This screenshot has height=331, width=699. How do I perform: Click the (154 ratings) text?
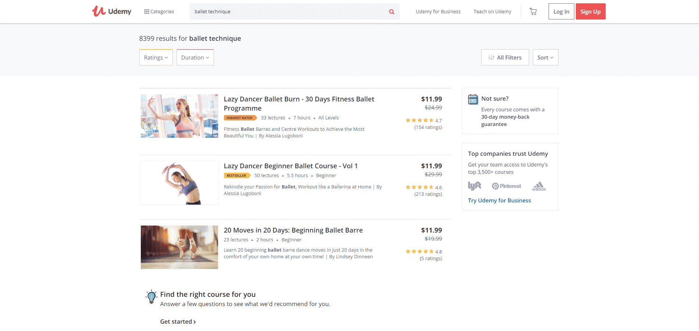coord(428,127)
